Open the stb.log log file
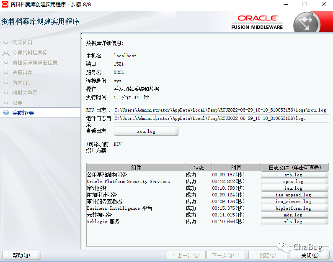The image size is (333, 262). (294, 175)
